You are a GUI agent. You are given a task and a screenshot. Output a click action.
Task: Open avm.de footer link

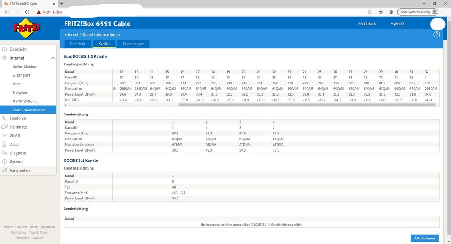coord(37,238)
